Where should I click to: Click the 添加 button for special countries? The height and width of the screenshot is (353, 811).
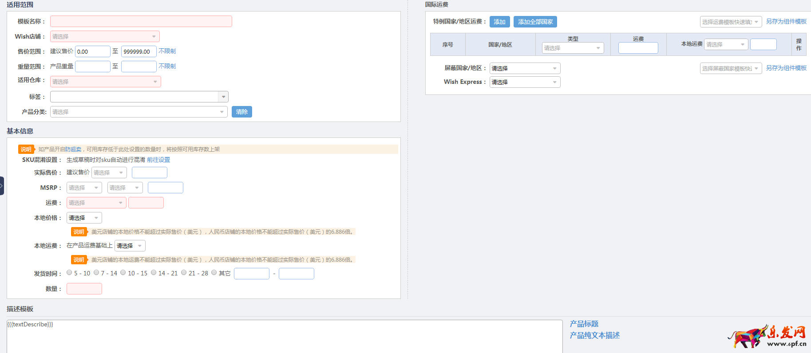(x=499, y=22)
